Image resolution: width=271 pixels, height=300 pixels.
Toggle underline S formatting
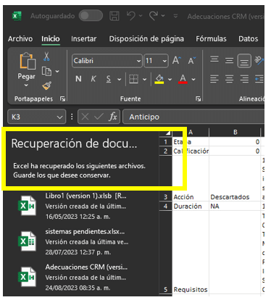click(x=109, y=79)
